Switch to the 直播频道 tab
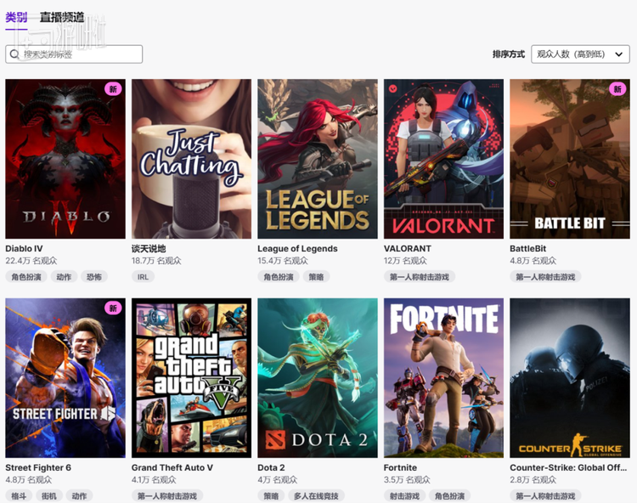The image size is (637, 503). (x=62, y=18)
